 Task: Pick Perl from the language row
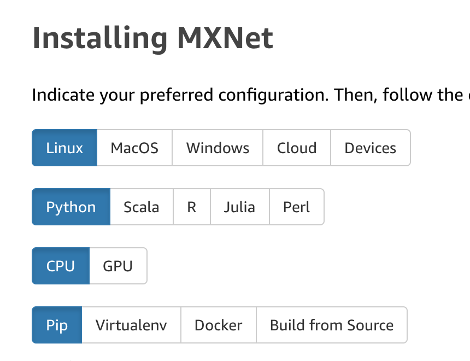pyautogui.click(x=297, y=207)
